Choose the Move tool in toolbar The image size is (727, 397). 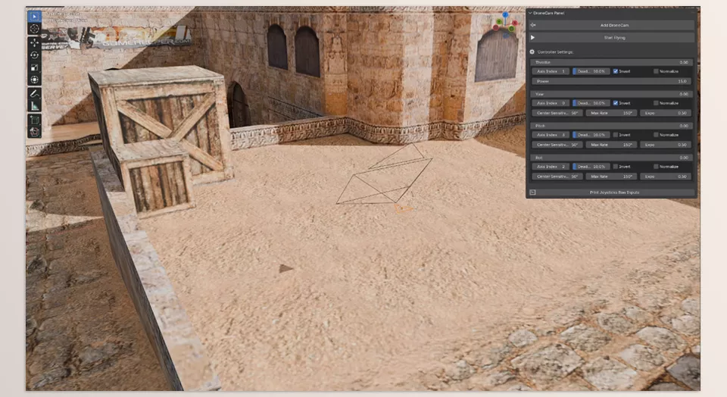point(34,42)
